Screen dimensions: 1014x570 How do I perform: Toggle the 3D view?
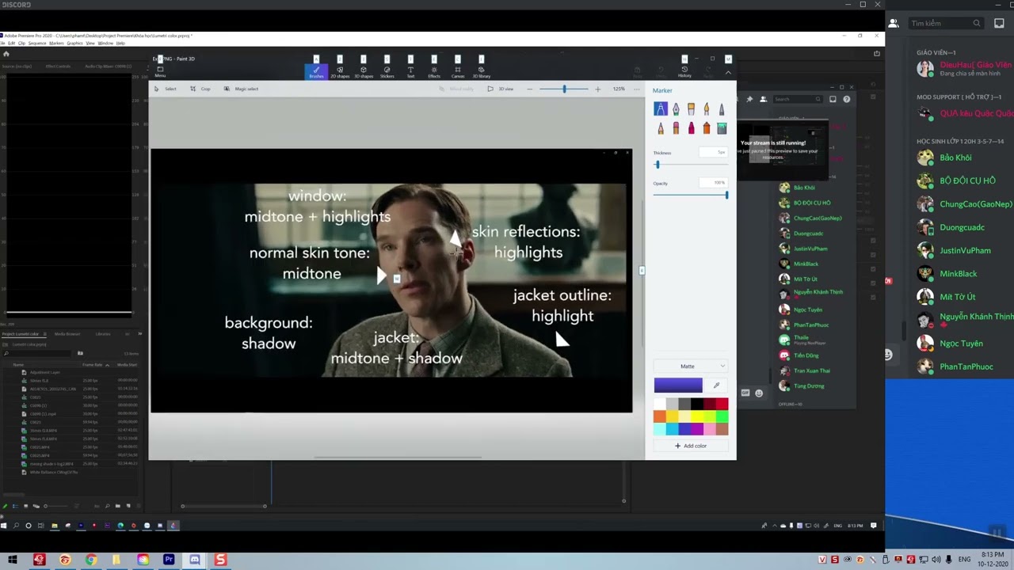click(x=501, y=89)
